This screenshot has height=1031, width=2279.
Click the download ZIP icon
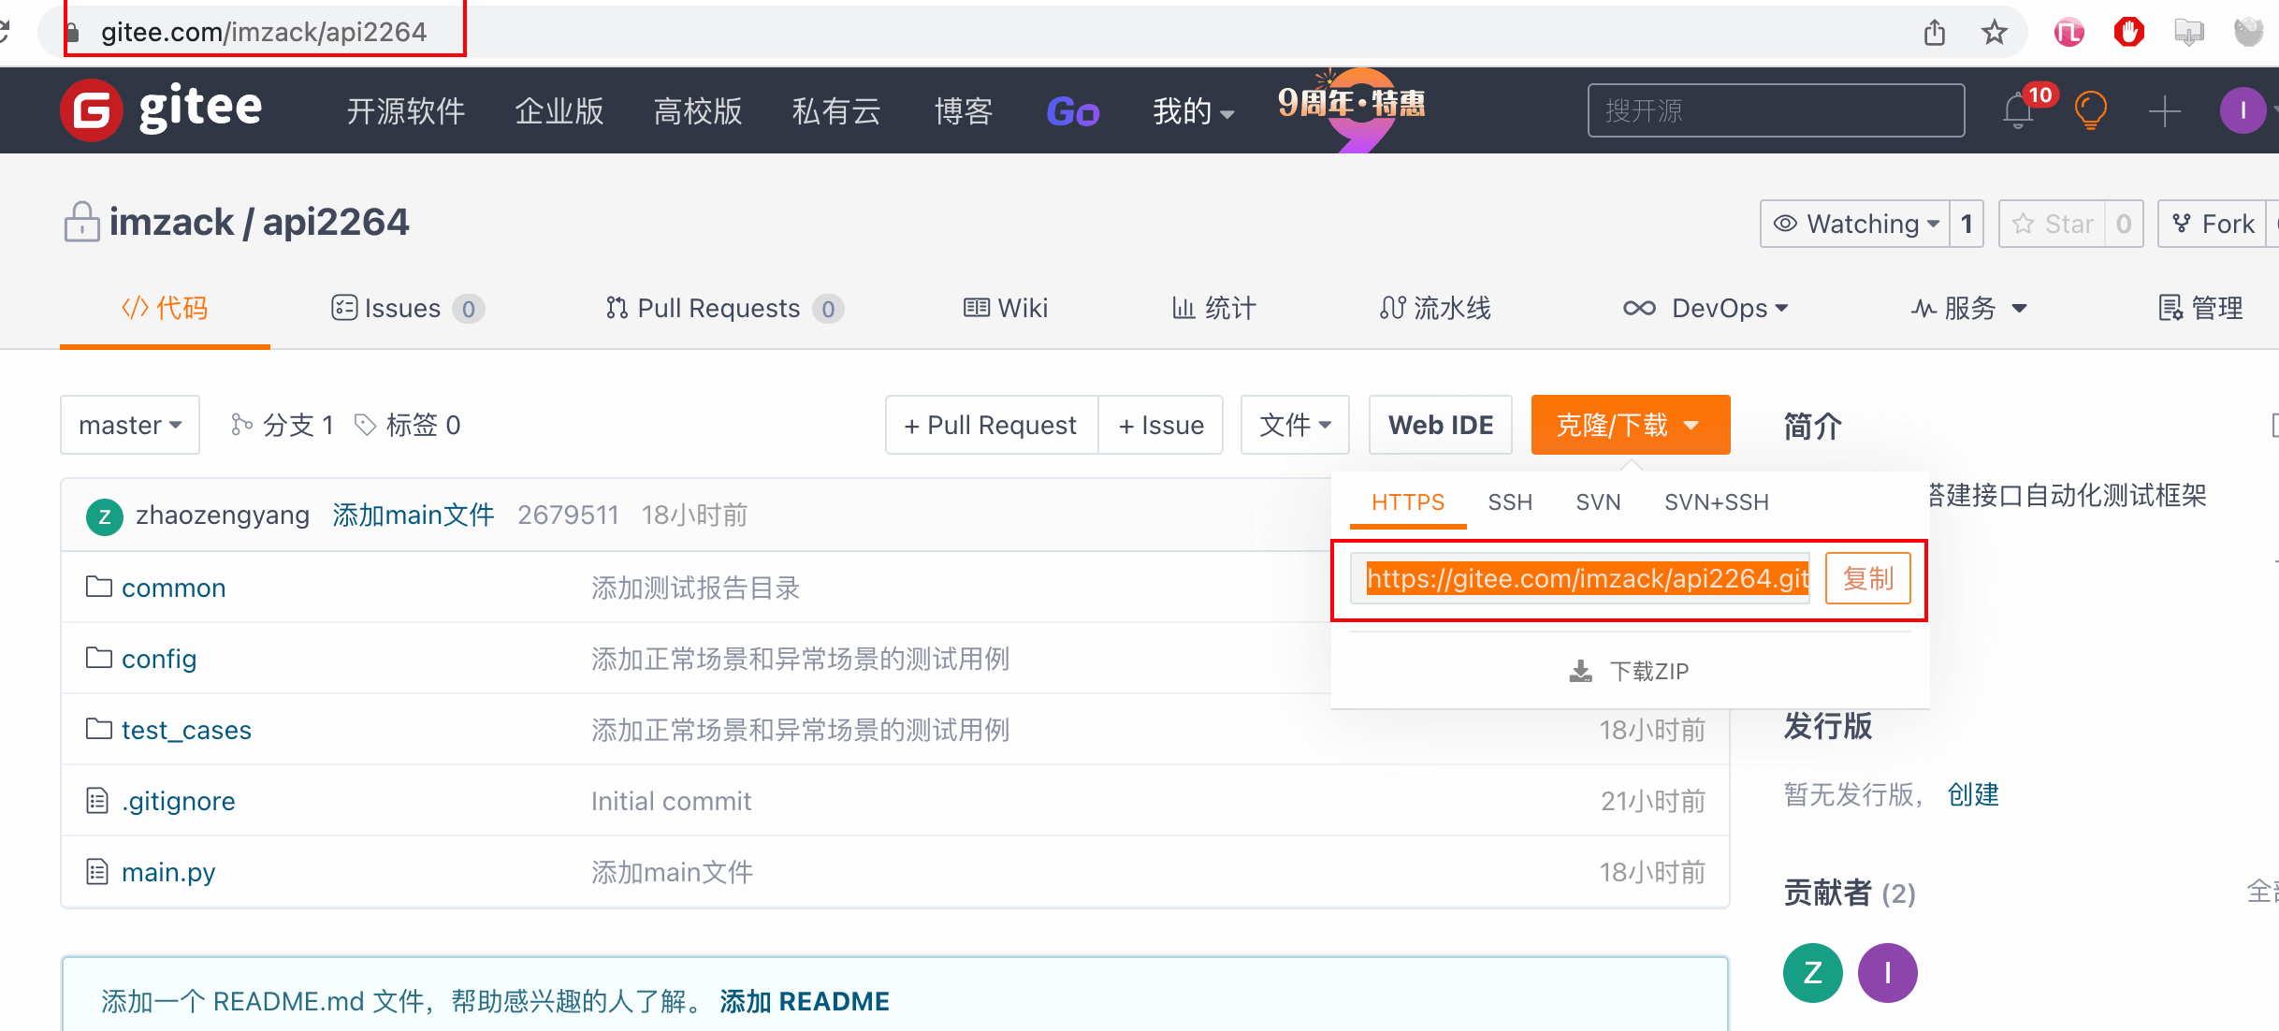tap(1581, 671)
